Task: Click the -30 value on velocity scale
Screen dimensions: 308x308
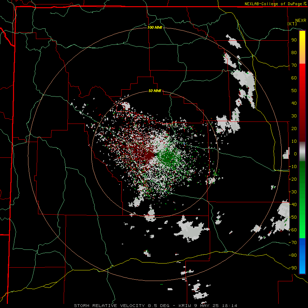Action: point(293,192)
